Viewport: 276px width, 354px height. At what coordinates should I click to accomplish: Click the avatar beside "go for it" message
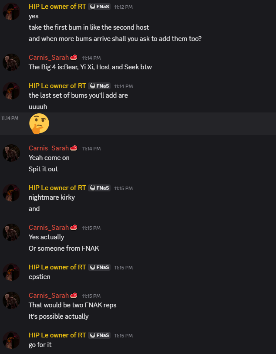11,340
